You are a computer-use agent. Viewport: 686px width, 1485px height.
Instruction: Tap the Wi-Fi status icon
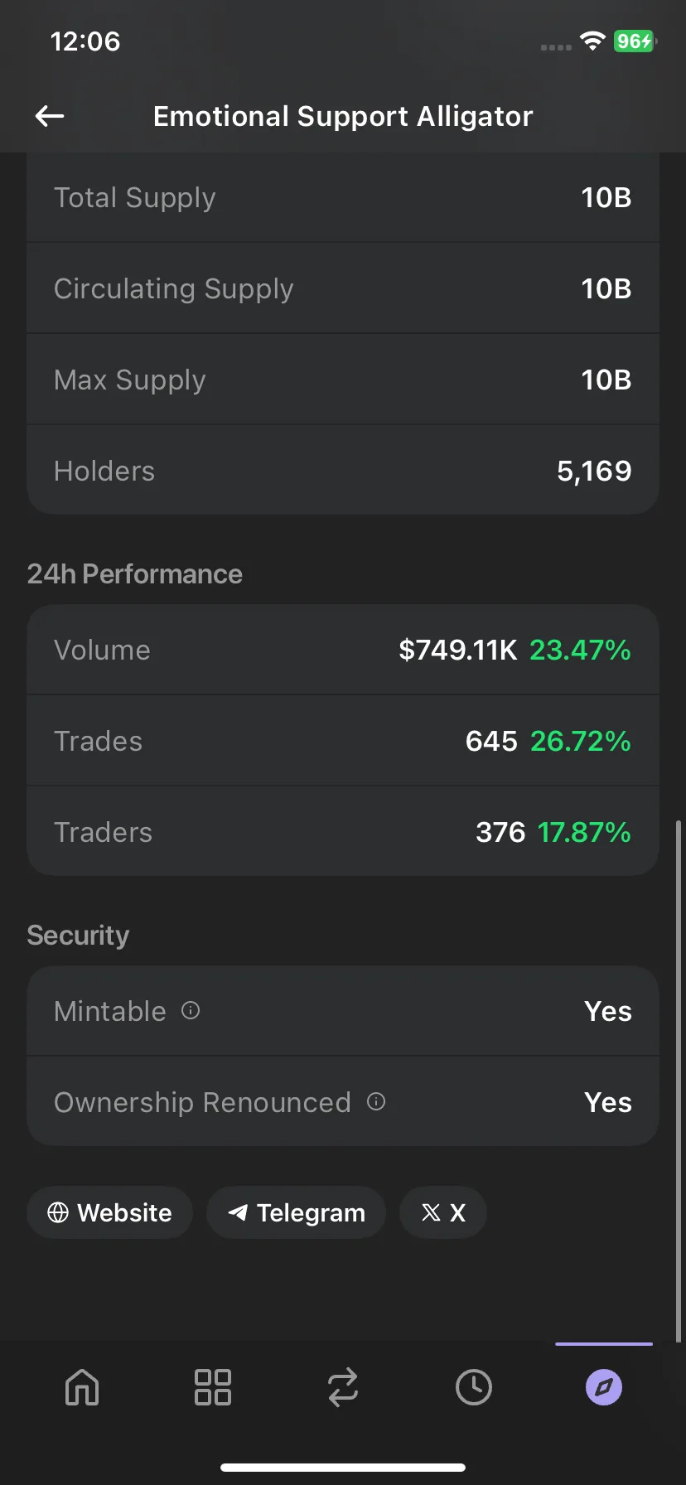click(592, 41)
